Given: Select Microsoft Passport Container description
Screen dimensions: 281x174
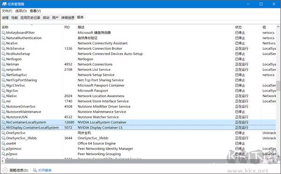Looking at the screenshot, I should (101, 85).
